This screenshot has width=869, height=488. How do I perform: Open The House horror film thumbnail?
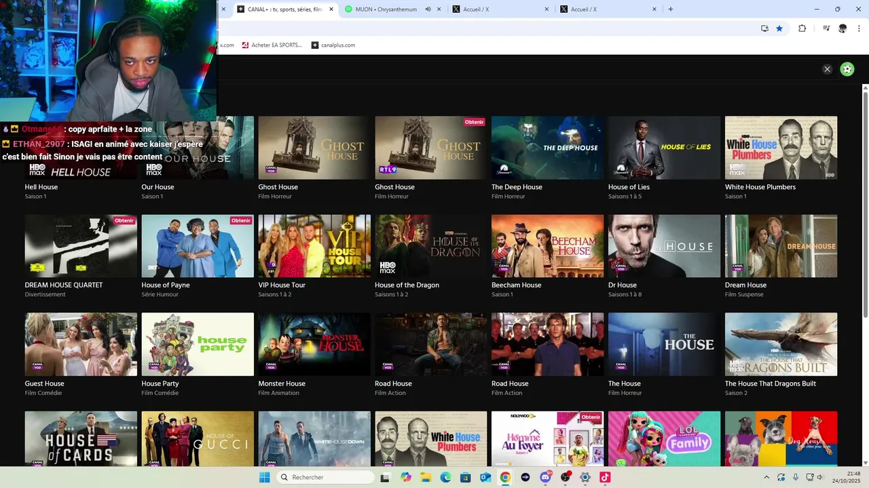click(x=664, y=344)
